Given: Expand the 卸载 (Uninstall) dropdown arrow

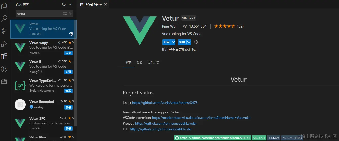Looking at the screenshot, I should 189,42.
